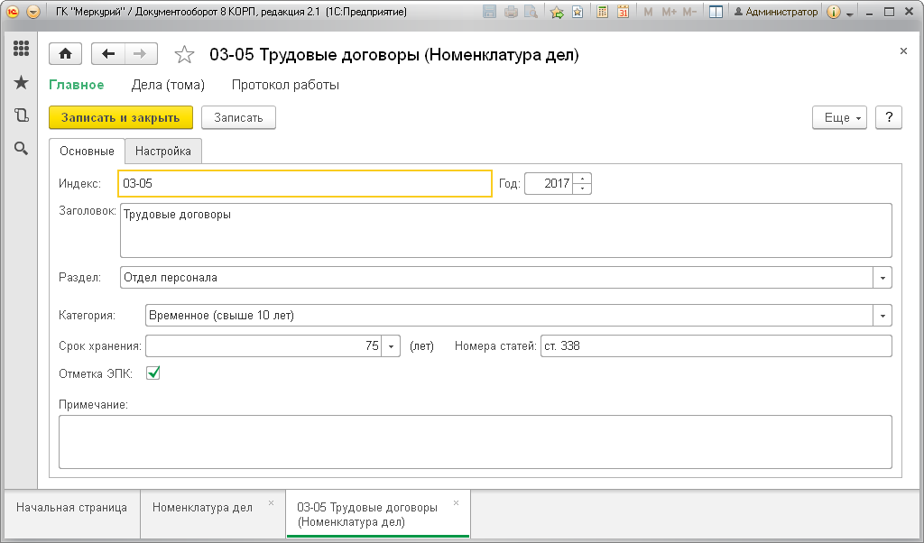Image resolution: width=924 pixels, height=543 pixels.
Task: Click the print icon in title bar
Action: (511, 12)
